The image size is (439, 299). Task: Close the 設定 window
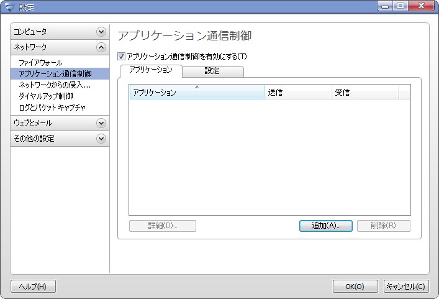422,6
